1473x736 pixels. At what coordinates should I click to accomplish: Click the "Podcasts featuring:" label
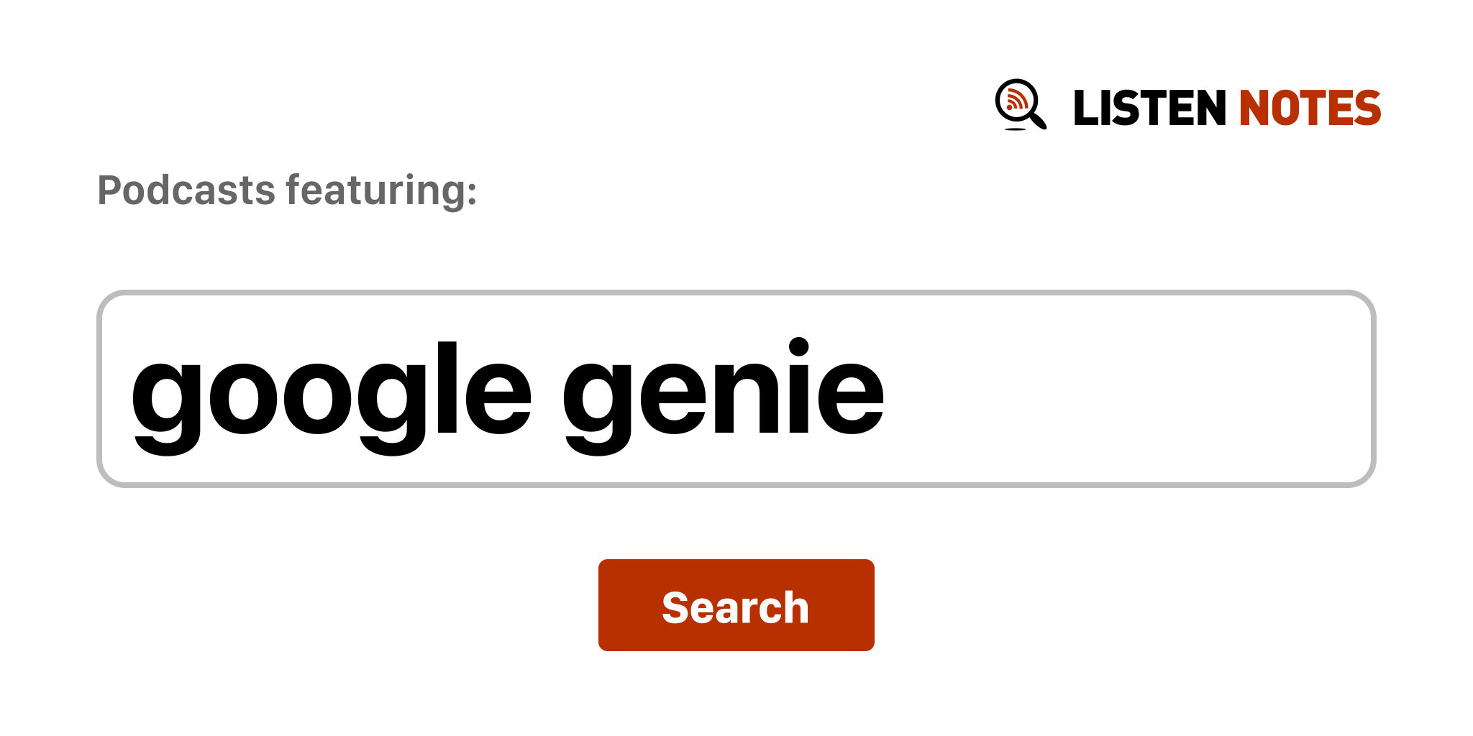point(287,190)
